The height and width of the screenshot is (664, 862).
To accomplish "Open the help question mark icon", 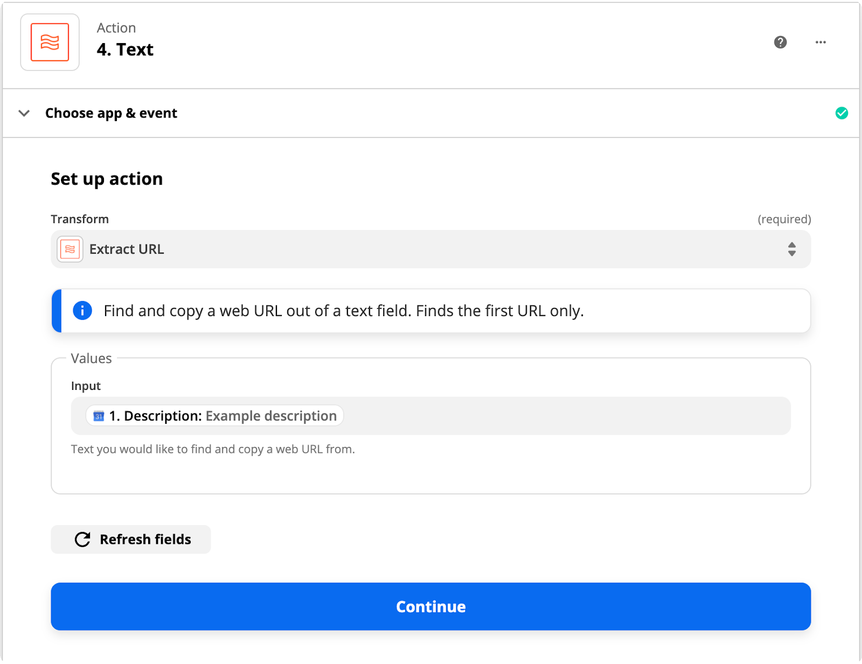I will (780, 42).
